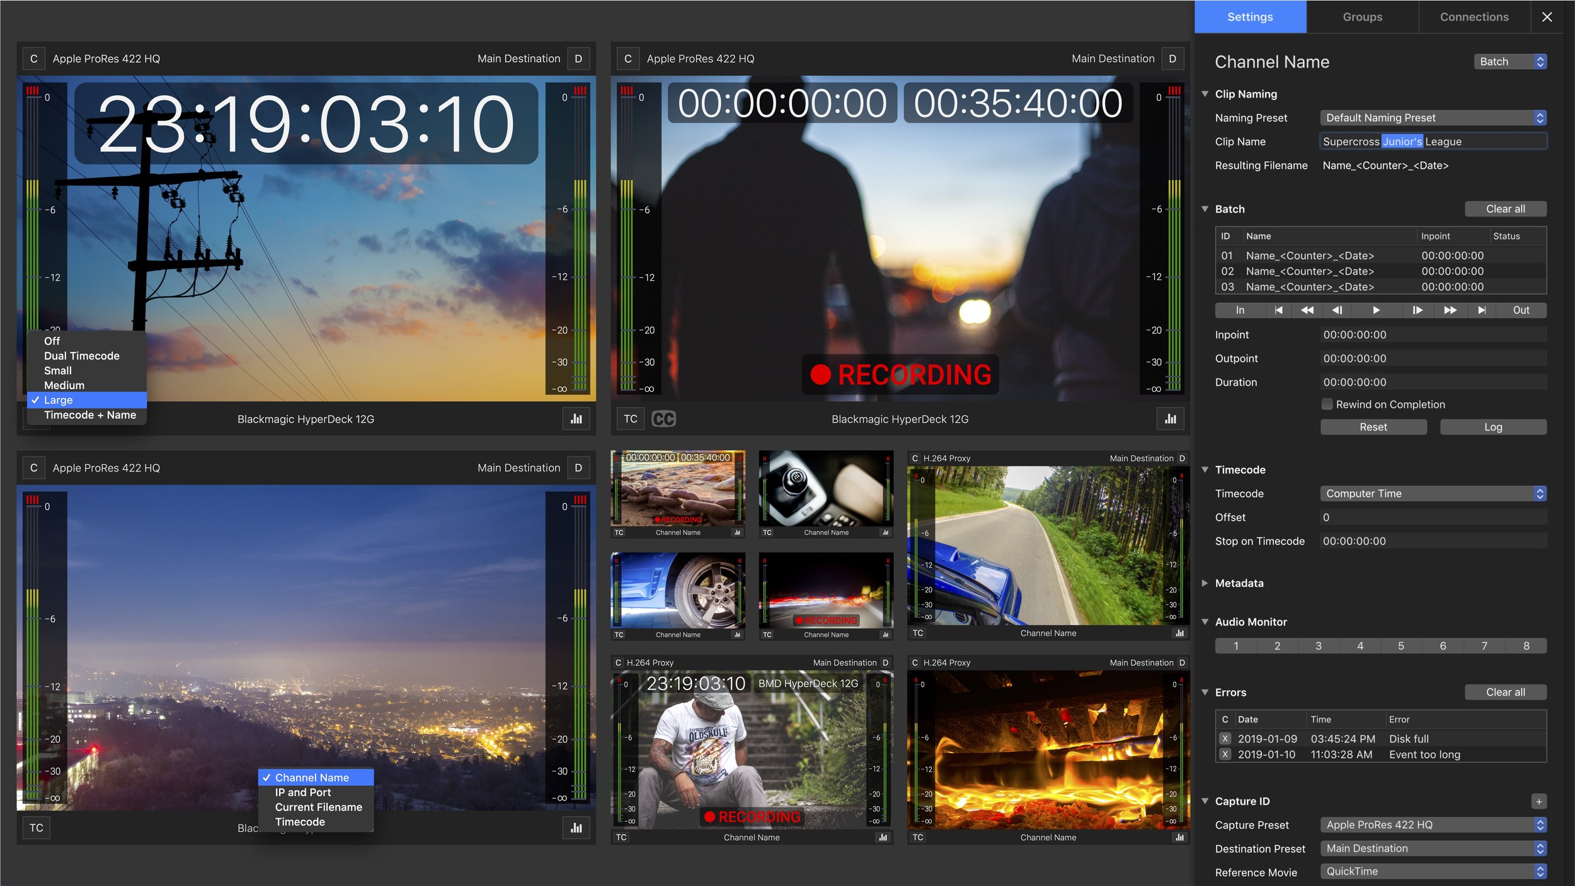Click the batch Clear all button
1575x886 pixels.
pyautogui.click(x=1505, y=209)
